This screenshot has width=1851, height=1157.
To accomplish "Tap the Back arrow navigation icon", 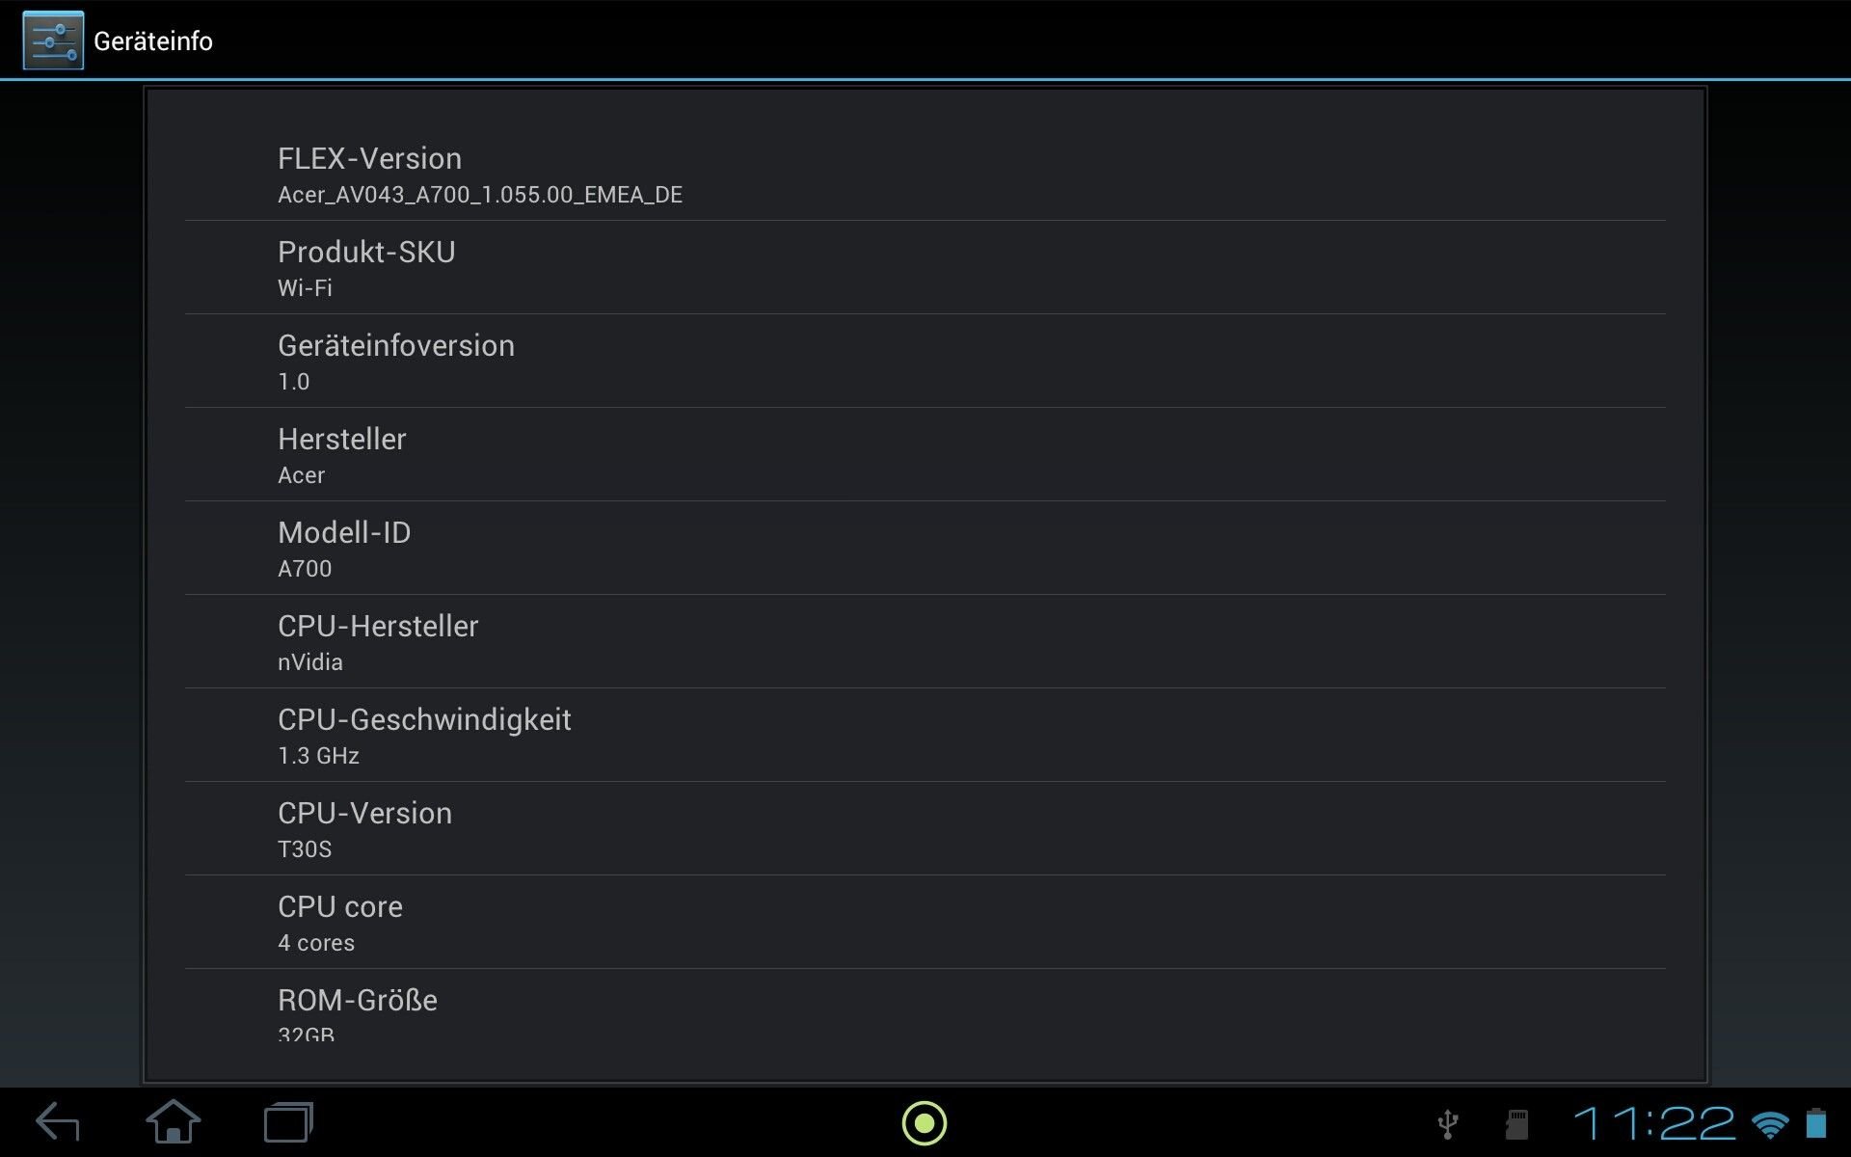I will [58, 1123].
